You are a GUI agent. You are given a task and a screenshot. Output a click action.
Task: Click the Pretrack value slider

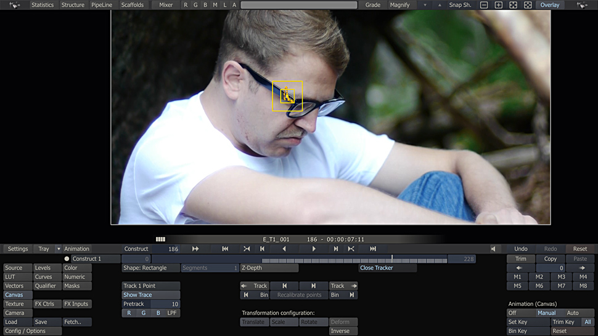(165, 304)
